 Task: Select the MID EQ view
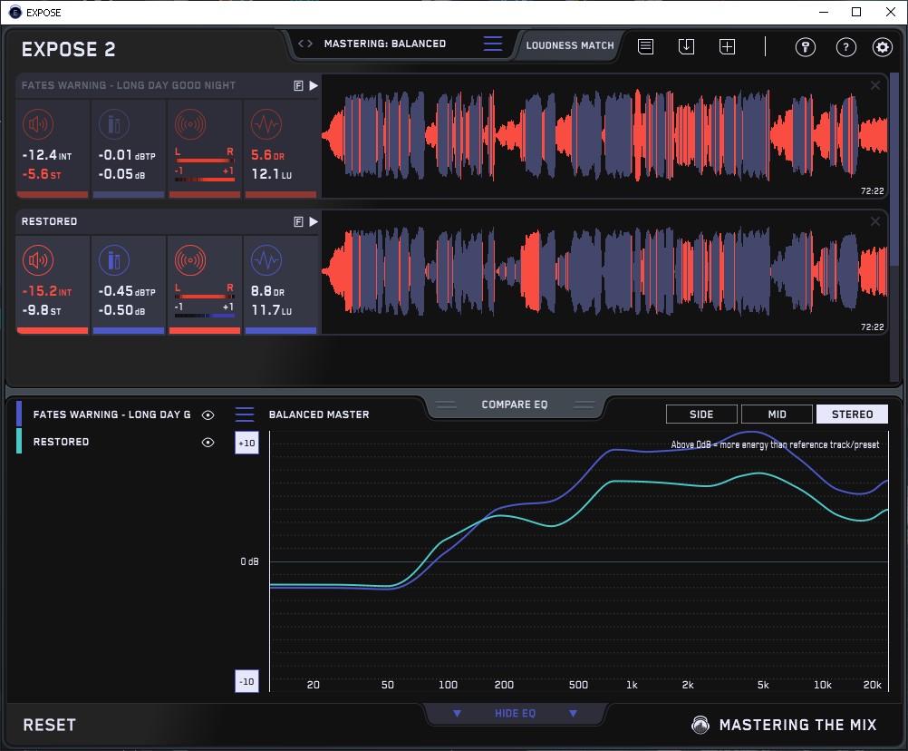tap(777, 415)
